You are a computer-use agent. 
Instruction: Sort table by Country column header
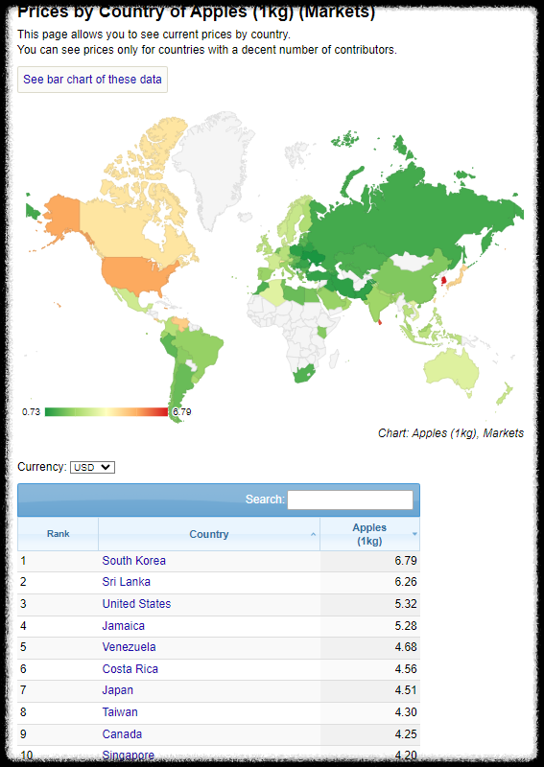(x=209, y=534)
